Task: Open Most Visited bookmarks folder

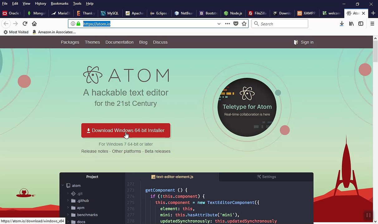Action: 16,32
